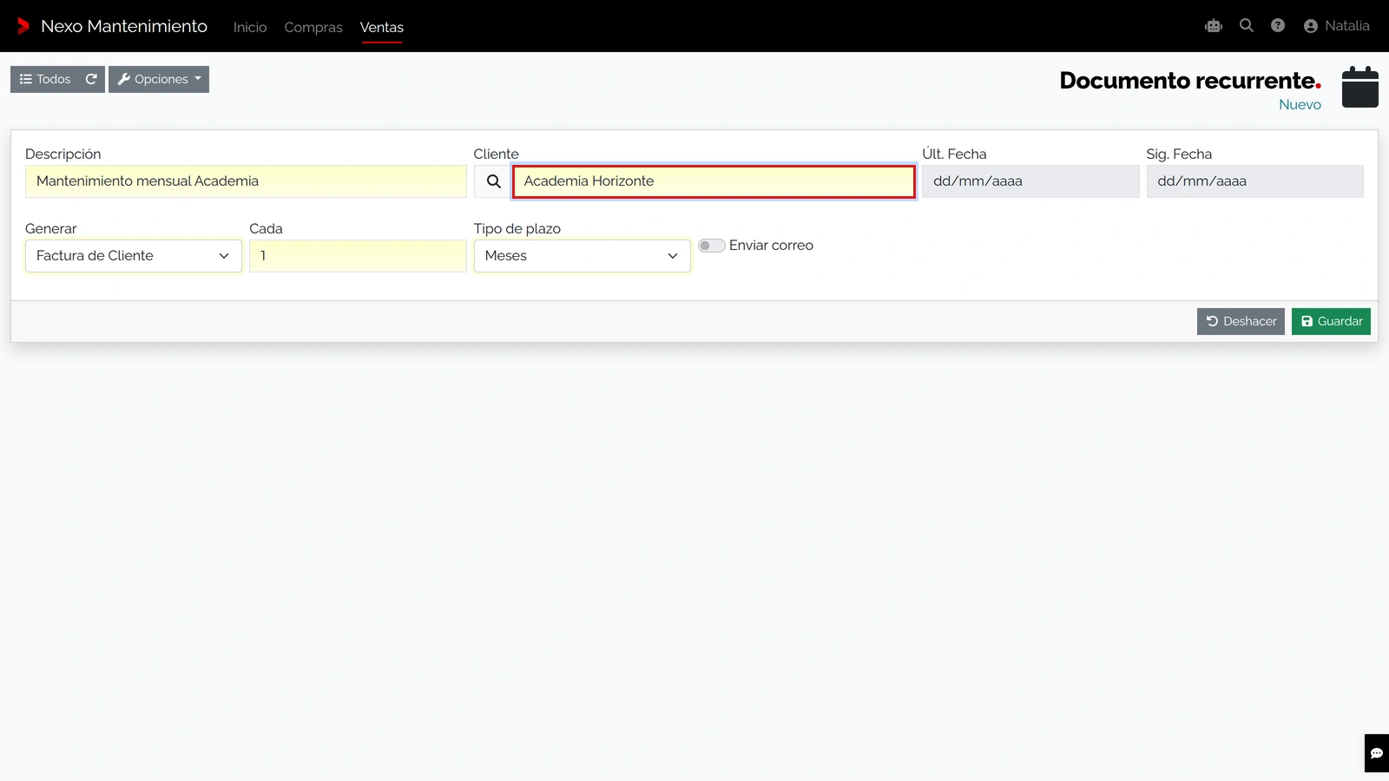The height and width of the screenshot is (781, 1389).
Task: Select the Ventas menu
Action: tap(382, 27)
